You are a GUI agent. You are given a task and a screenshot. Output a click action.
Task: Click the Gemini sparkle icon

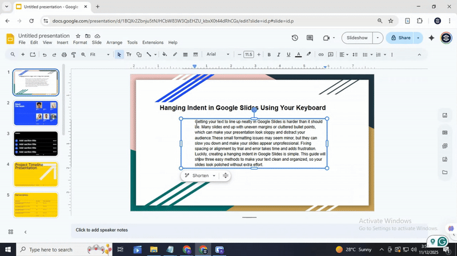tap(431, 38)
